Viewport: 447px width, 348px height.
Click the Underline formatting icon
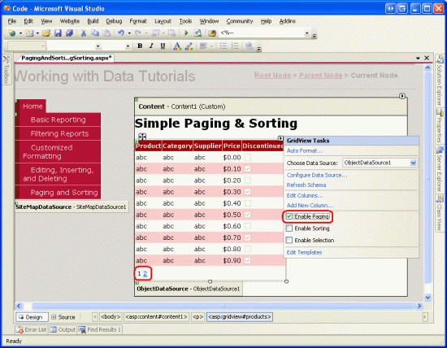point(163,46)
